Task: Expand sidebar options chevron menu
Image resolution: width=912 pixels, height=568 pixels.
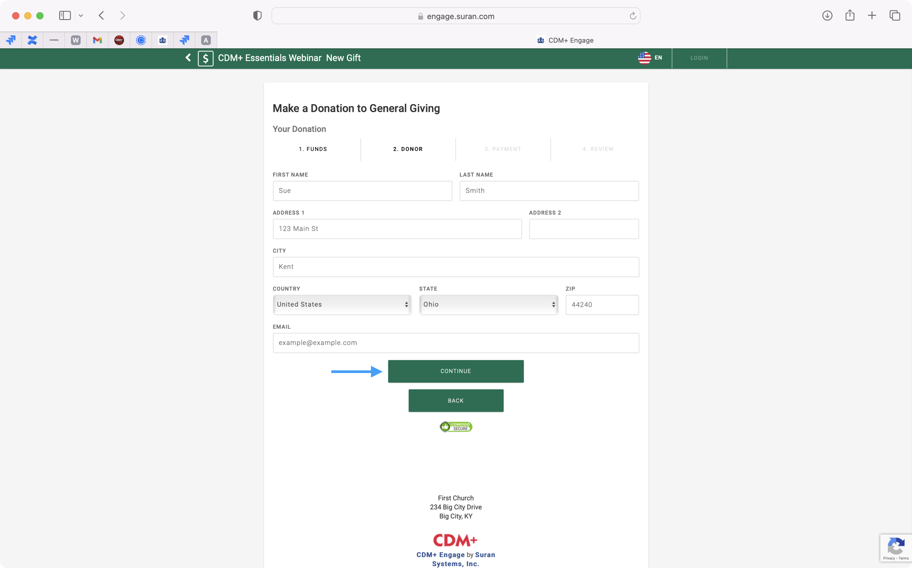Action: (x=81, y=16)
